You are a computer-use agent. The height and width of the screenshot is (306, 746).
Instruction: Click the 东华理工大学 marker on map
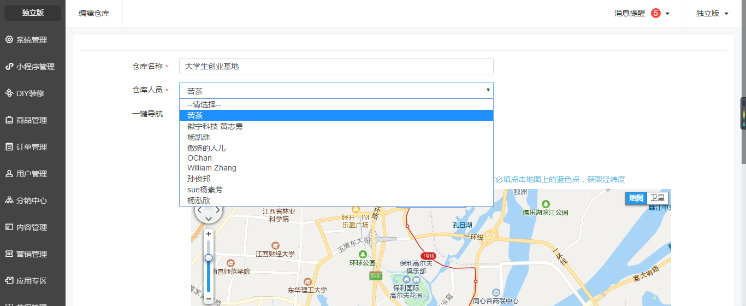click(307, 281)
